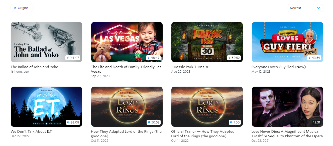Click the chevron arrow in the sort box
333x146 pixels.
coord(318,8)
